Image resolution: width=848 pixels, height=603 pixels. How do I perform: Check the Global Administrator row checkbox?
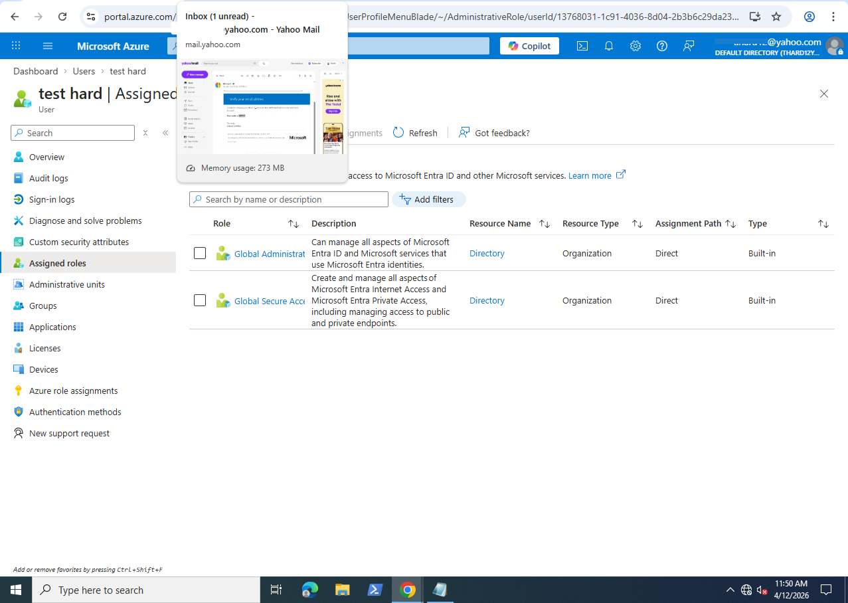pos(200,253)
